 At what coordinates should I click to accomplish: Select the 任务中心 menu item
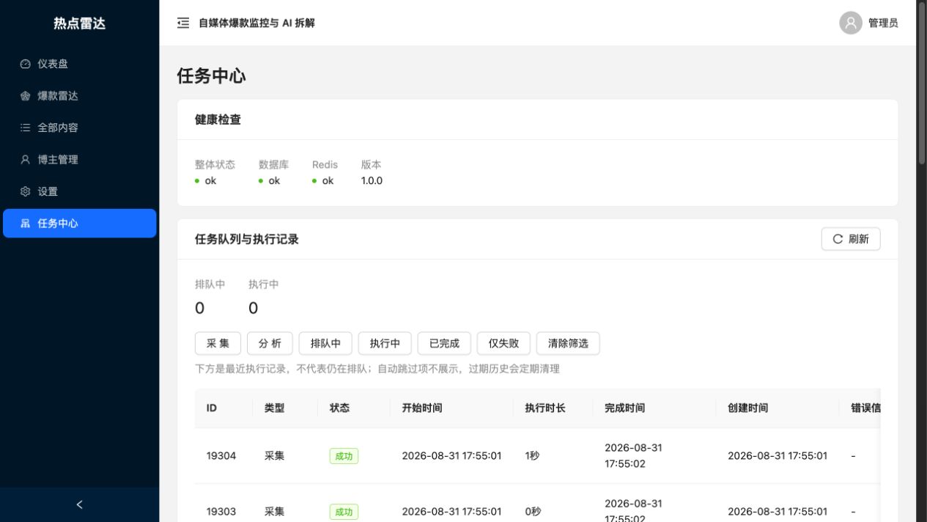coord(79,224)
